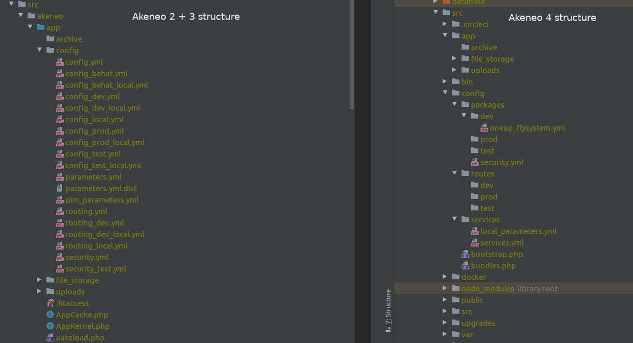633x343 pixels.
Task: Click the PHP icon of bootstrap.php
Action: pos(465,254)
